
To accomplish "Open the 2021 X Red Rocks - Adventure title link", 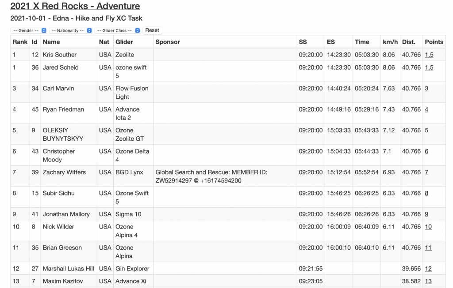I will [75, 6].
